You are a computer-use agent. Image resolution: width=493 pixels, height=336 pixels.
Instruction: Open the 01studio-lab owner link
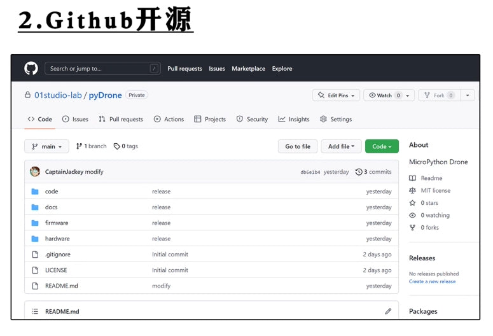58,95
